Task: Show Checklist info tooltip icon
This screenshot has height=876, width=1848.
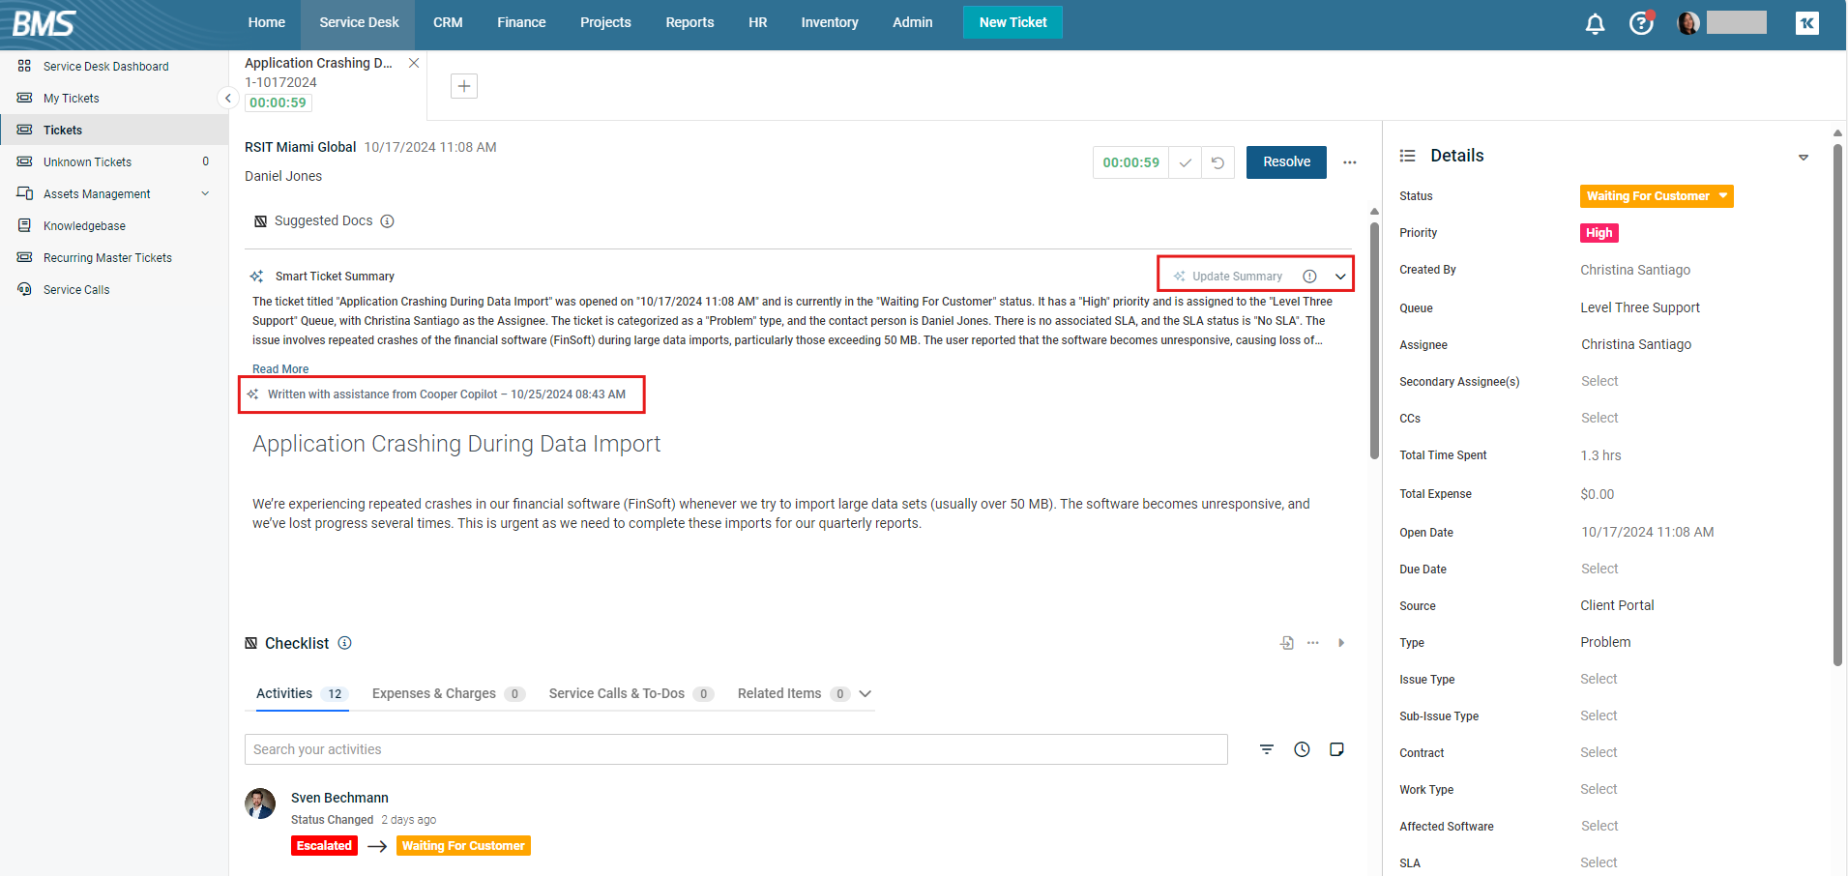Action: tap(345, 643)
